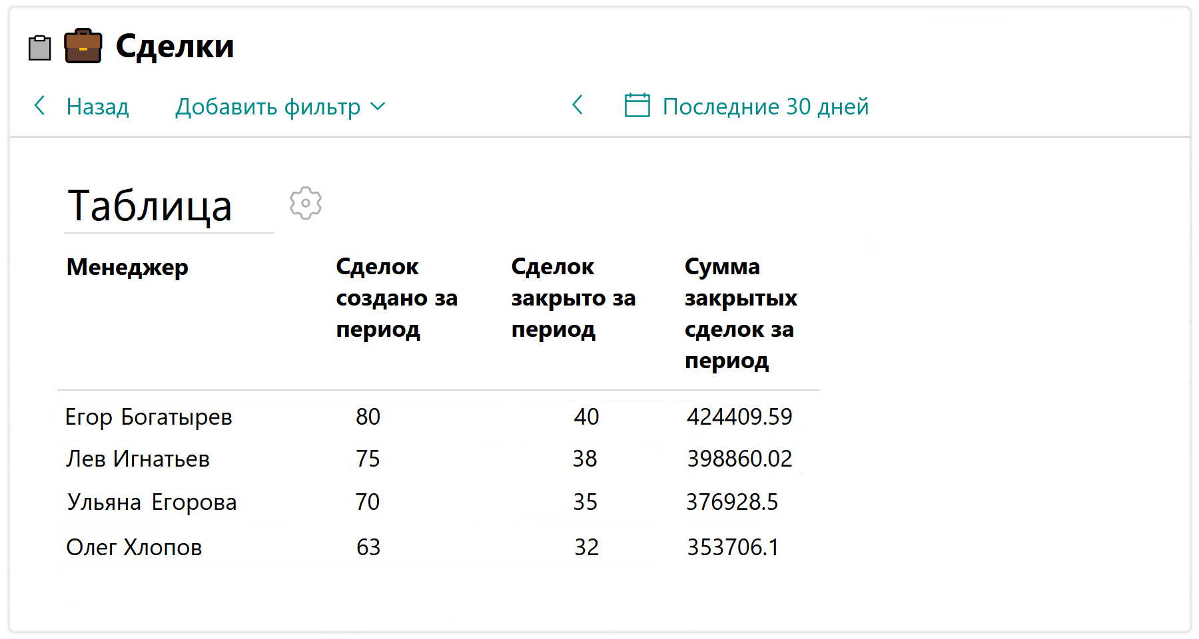
Task: Open the Добавить фильтр dropdown
Action: [268, 106]
